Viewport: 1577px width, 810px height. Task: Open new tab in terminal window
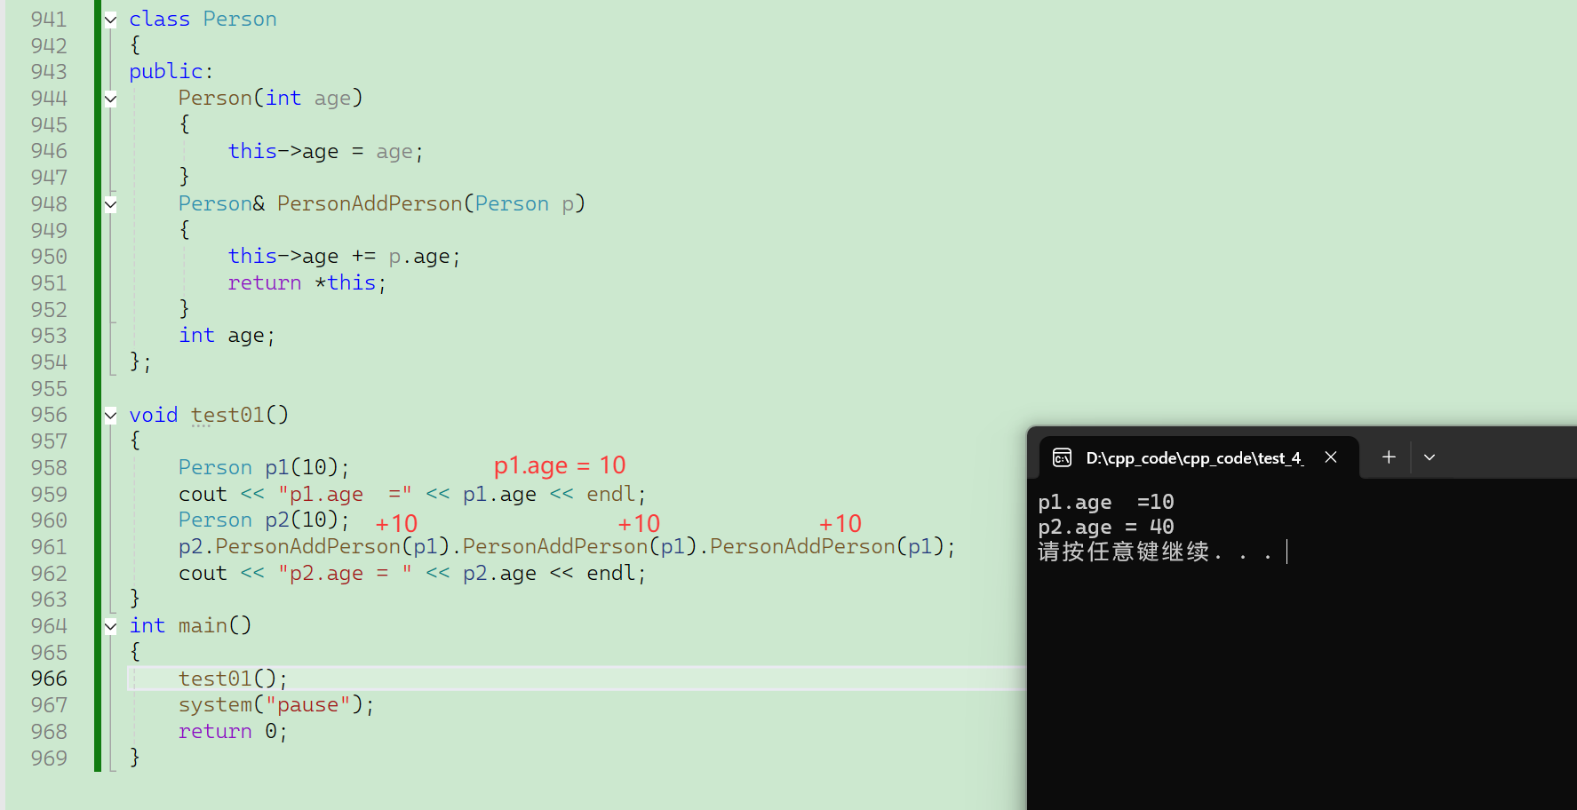point(1389,457)
